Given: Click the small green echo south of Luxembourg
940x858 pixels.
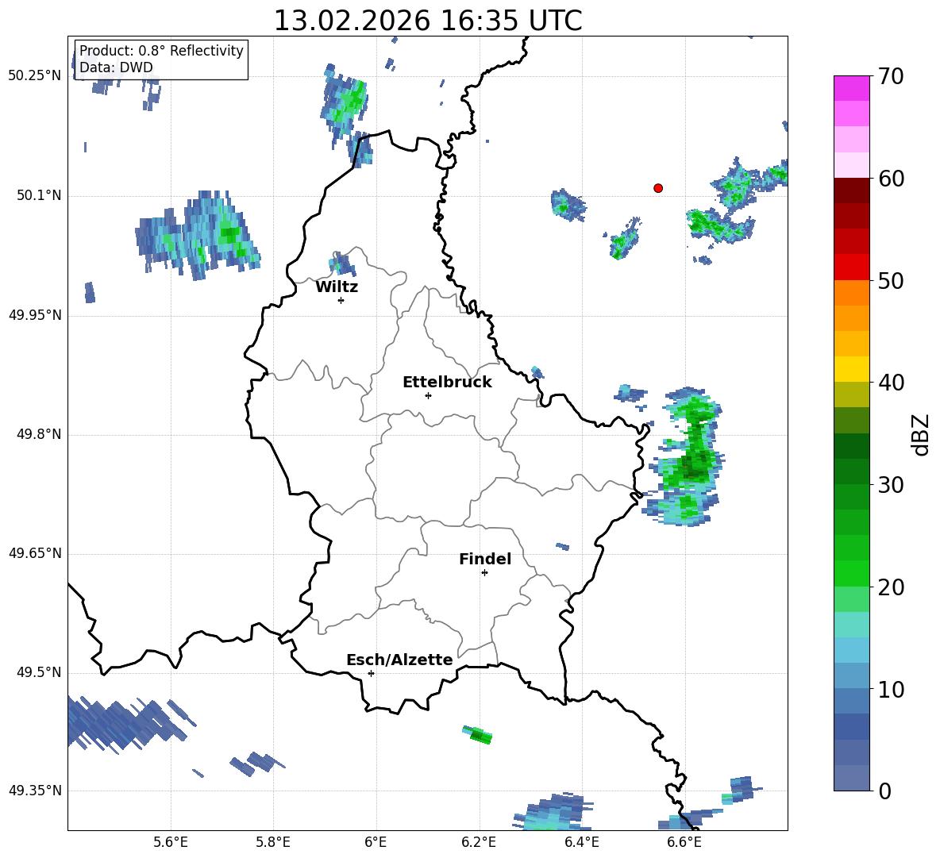Looking at the screenshot, I should click(x=478, y=734).
